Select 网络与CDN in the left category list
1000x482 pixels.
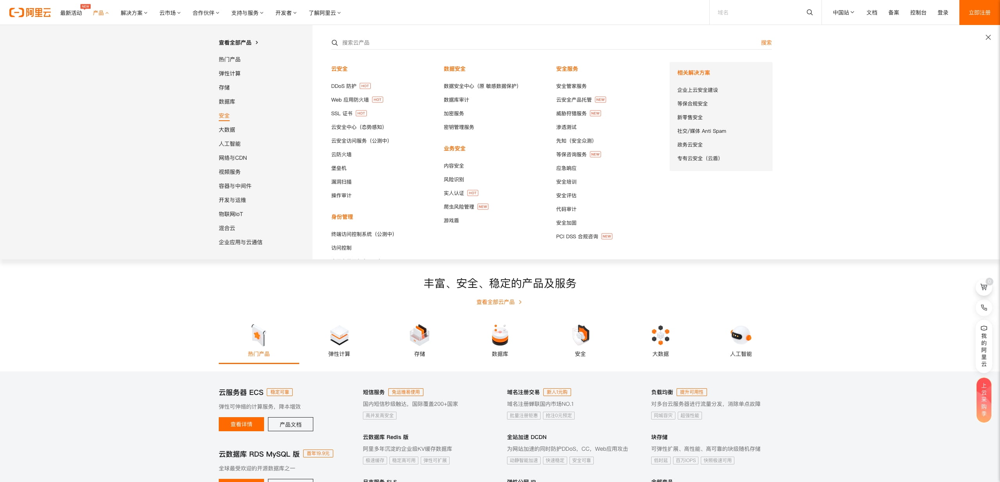pos(233,158)
